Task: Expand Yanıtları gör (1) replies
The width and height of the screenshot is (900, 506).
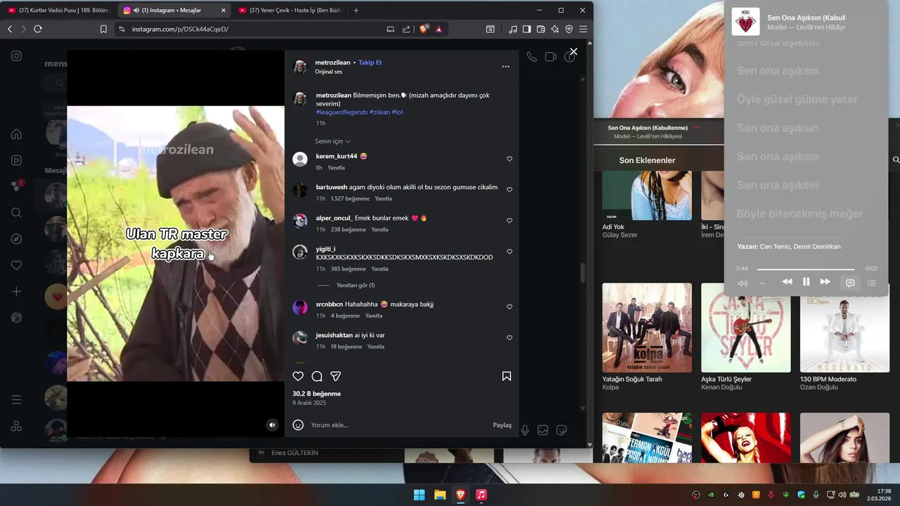Action: [x=355, y=285]
